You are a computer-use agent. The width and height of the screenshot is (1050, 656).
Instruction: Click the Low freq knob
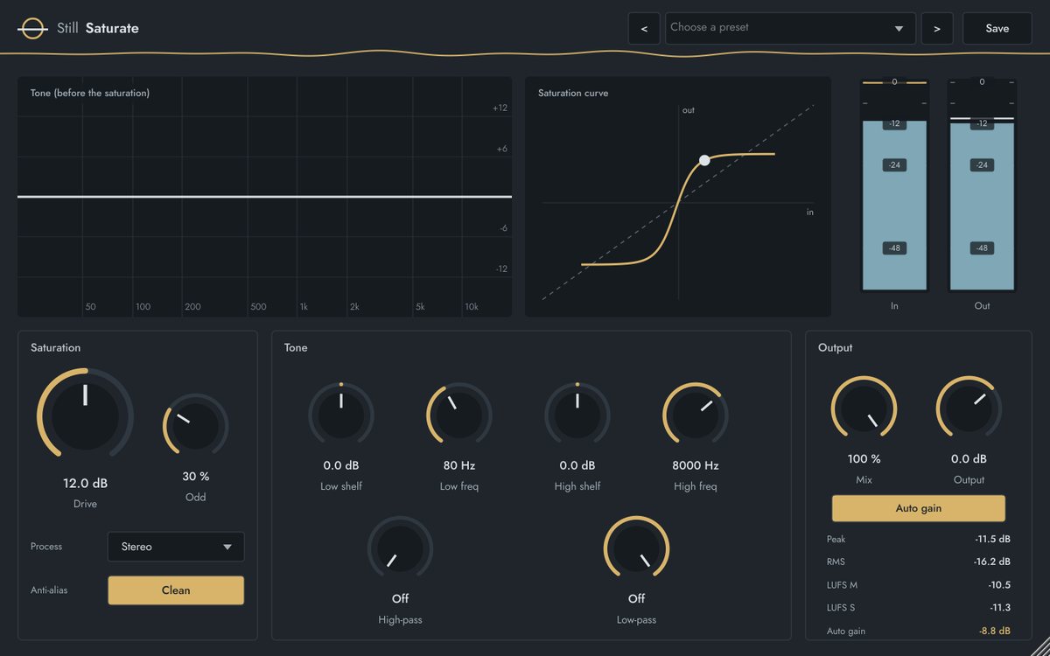tap(459, 415)
